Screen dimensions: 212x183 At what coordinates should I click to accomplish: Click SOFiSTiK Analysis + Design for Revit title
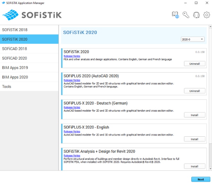(99, 151)
